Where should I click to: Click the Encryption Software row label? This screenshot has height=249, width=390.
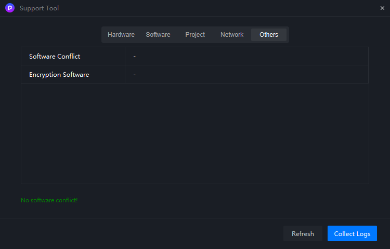[59, 75]
